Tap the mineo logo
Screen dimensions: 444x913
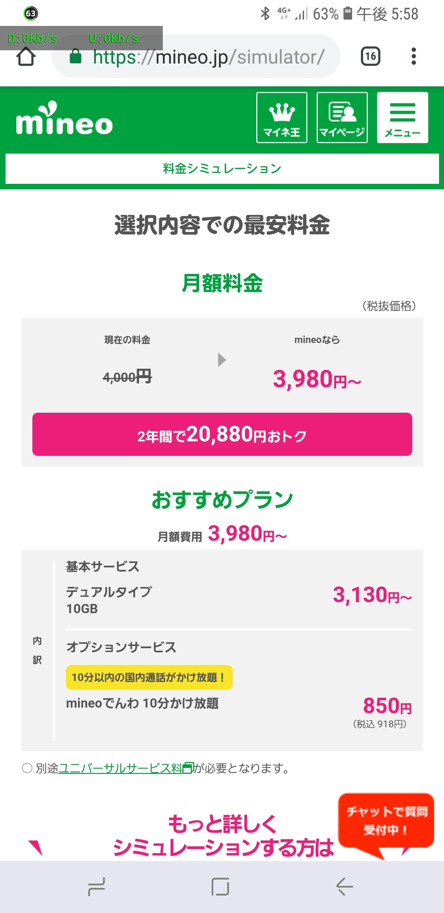[x=64, y=118]
